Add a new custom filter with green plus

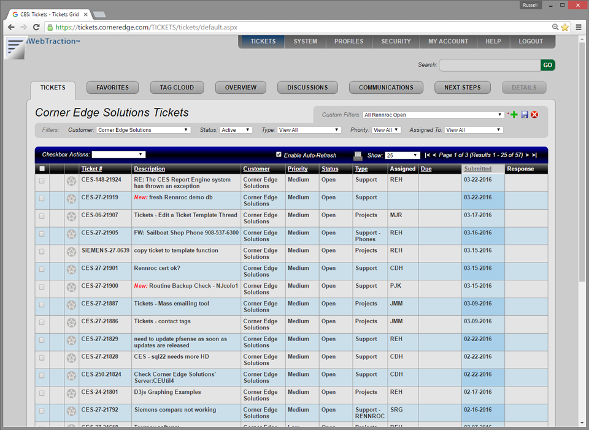[x=514, y=115]
